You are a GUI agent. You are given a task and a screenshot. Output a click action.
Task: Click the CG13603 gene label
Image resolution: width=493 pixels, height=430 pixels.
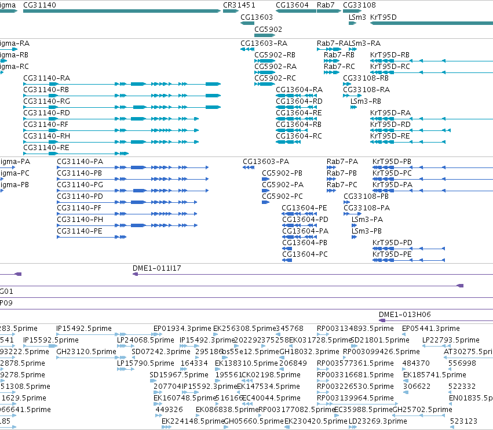(257, 17)
